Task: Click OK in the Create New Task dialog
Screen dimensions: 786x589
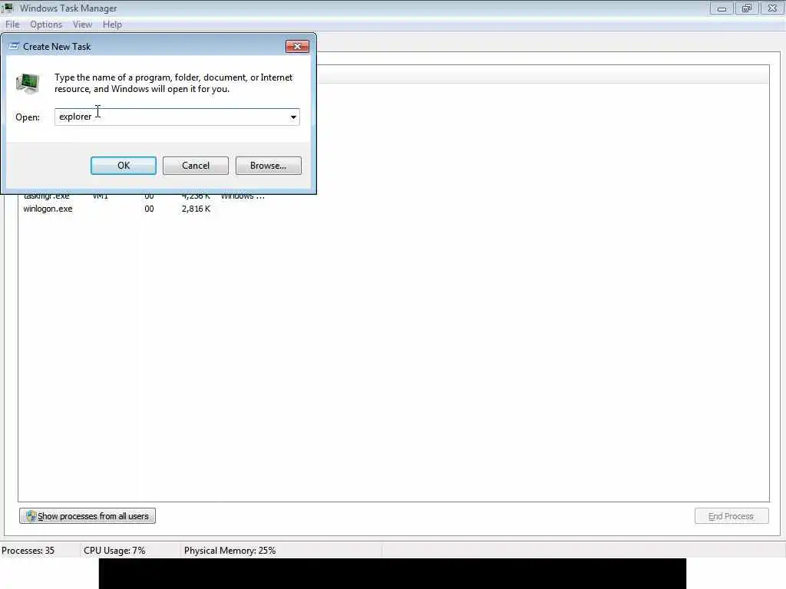Action: coord(124,166)
